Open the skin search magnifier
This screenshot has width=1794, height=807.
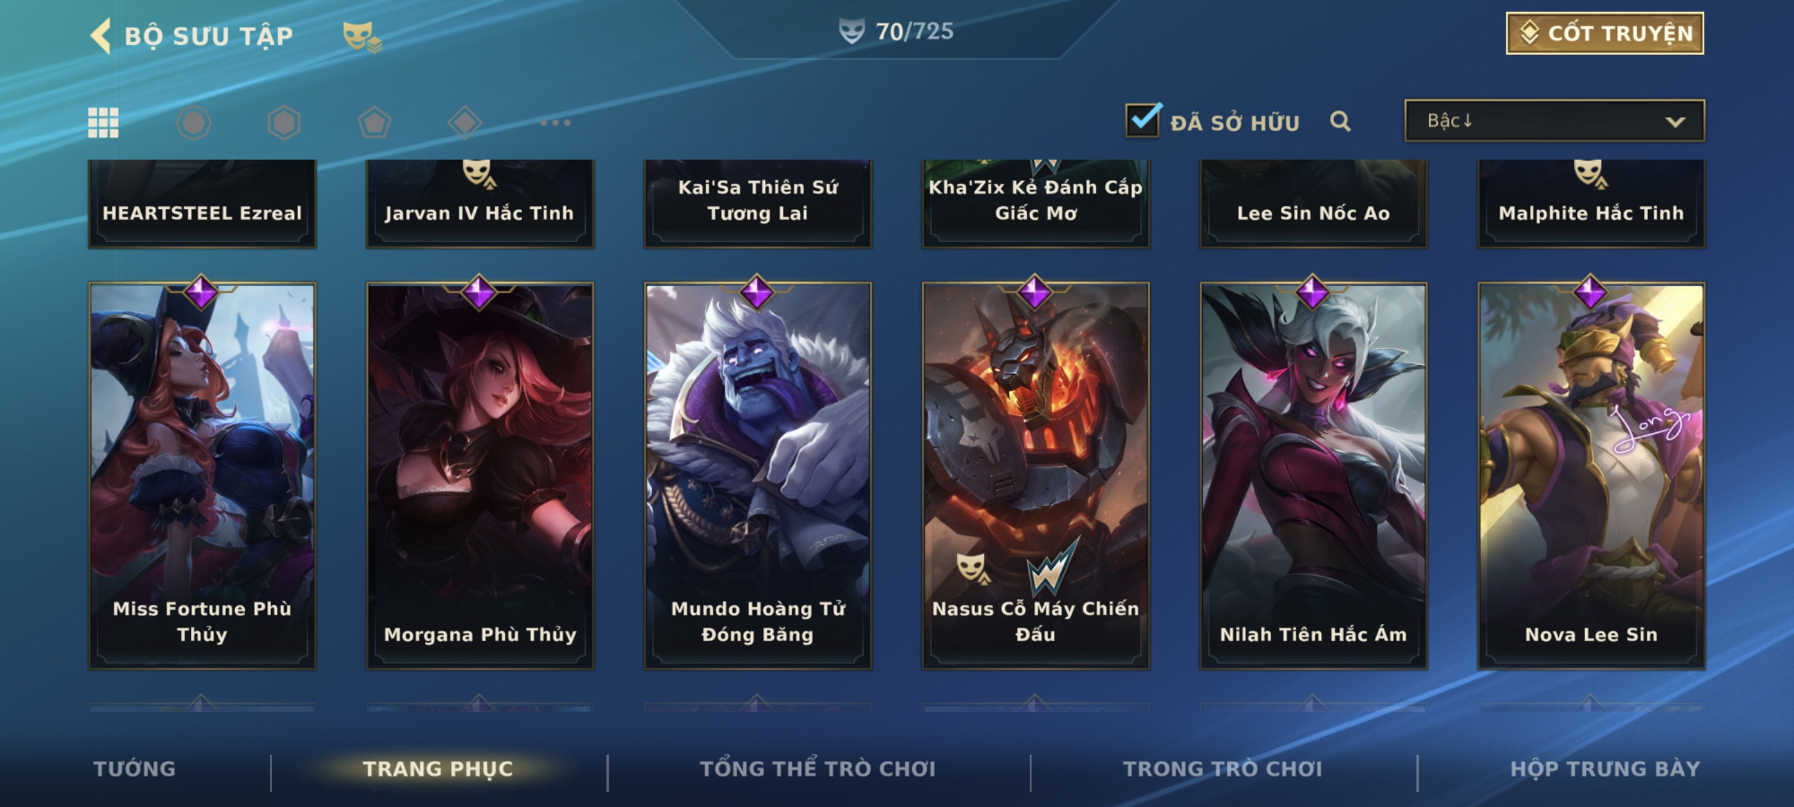1340,122
